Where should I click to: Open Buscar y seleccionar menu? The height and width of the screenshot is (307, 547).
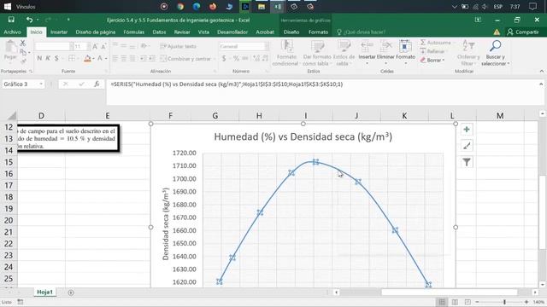[x=496, y=53]
